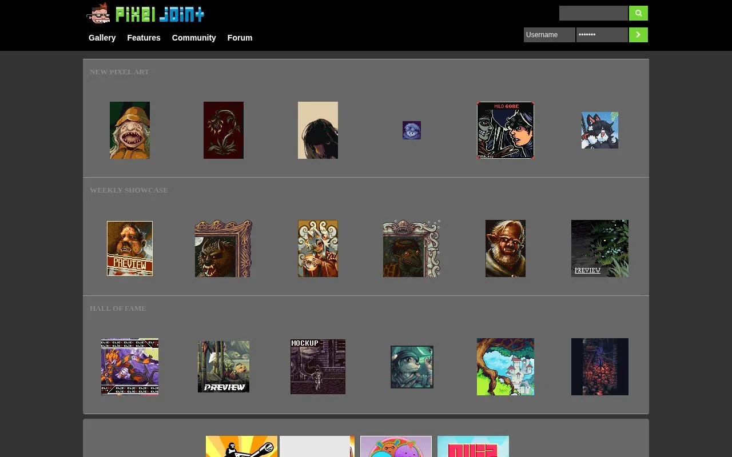Click the Weekly Showcase heading
Screen dimensions: 732x457
click(129, 190)
